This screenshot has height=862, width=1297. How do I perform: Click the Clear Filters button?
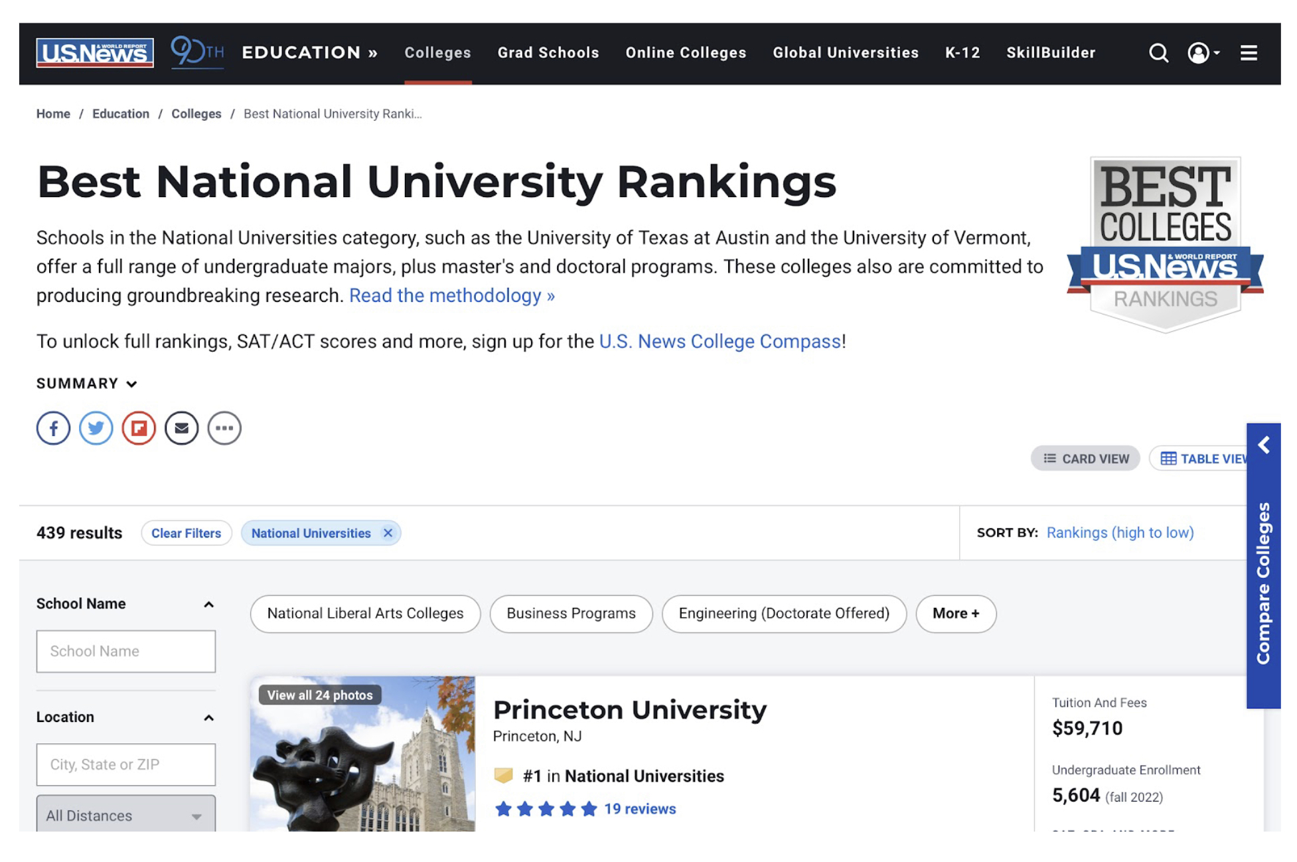(186, 533)
